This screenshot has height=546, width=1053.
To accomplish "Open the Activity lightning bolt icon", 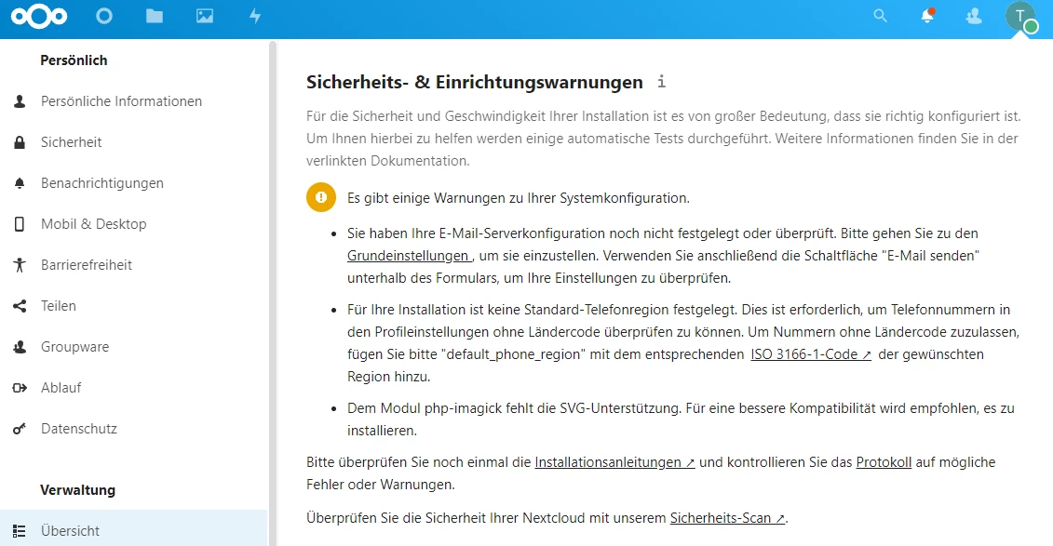I will tap(255, 17).
